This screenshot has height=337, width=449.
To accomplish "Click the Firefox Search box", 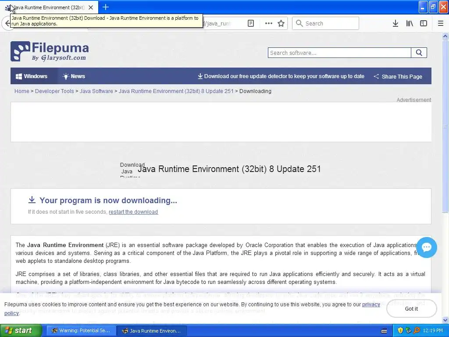I will [325, 23].
